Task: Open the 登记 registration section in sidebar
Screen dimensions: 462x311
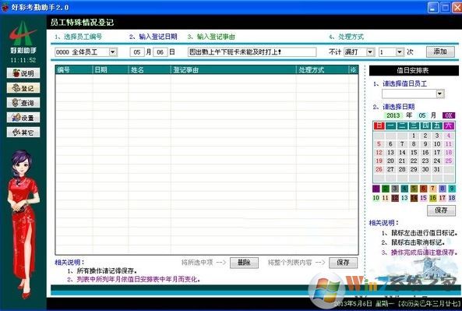Action: (23, 88)
